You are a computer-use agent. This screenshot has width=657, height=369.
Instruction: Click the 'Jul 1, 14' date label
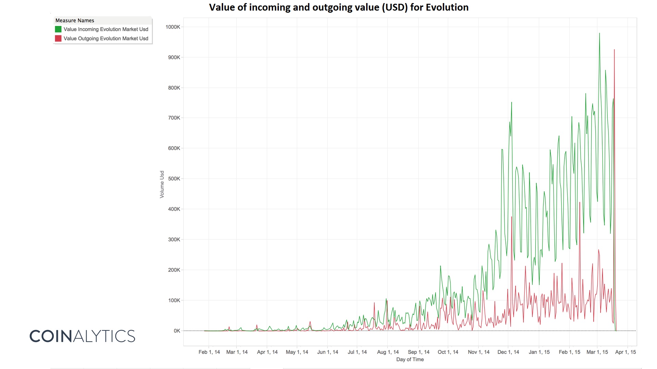pyautogui.click(x=357, y=352)
